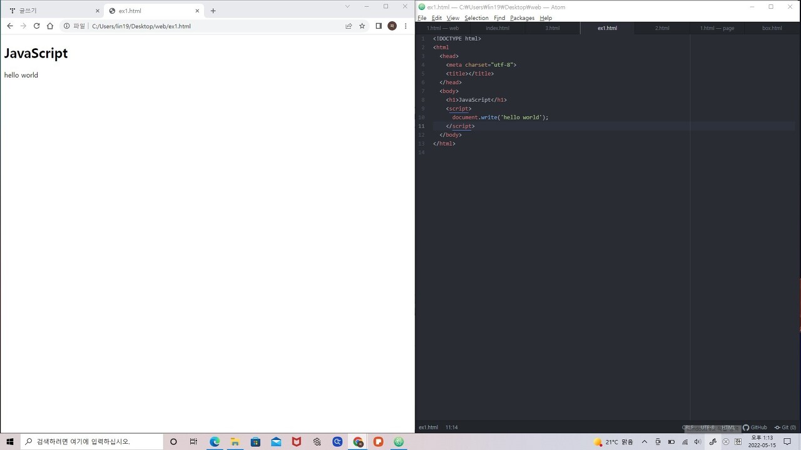View site information icon before 파일

tap(66, 26)
